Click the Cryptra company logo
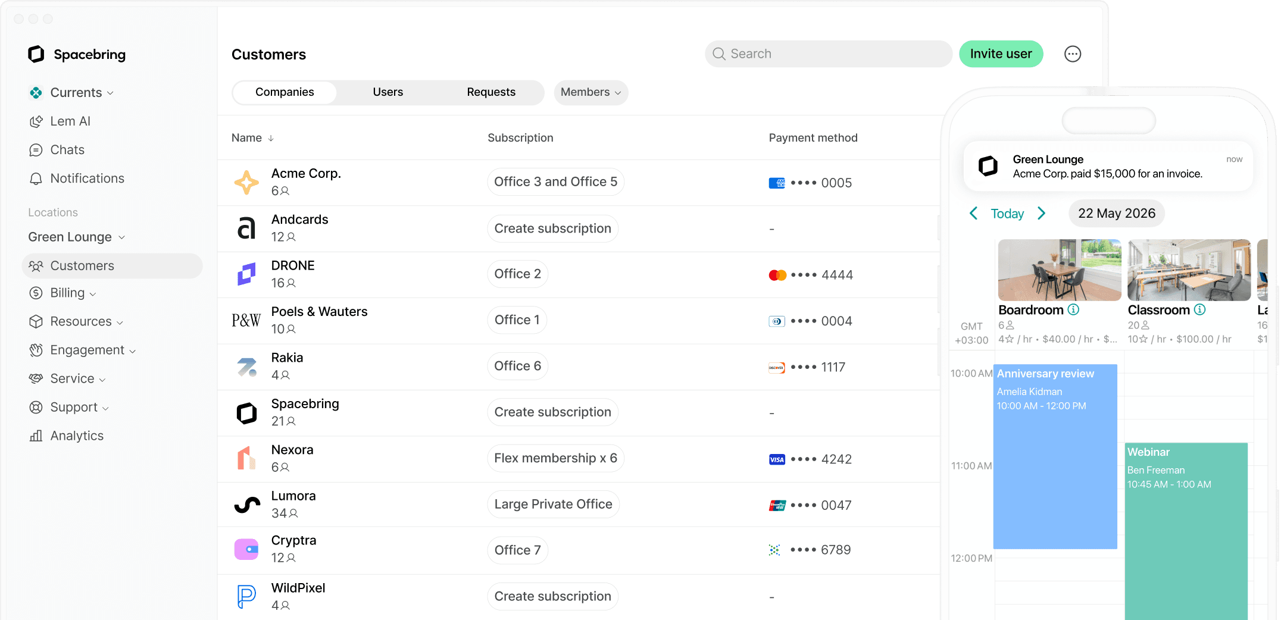This screenshot has height=620, width=1281. (246, 549)
